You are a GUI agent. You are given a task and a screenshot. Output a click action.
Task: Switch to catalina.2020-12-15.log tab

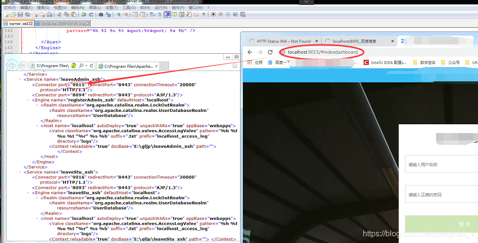coord(63,24)
